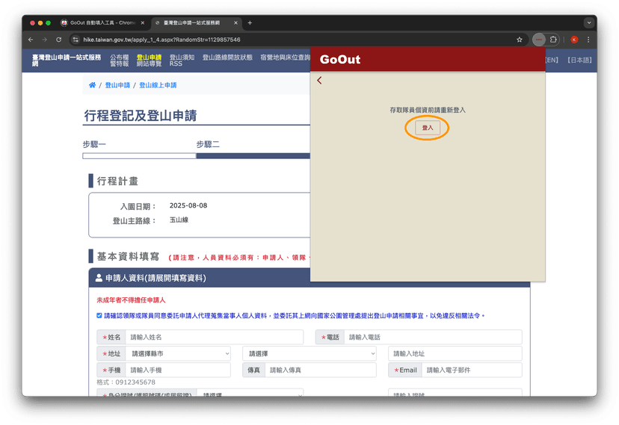This screenshot has width=619, height=425.
Task: View site information icon in address bar
Action: point(76,40)
